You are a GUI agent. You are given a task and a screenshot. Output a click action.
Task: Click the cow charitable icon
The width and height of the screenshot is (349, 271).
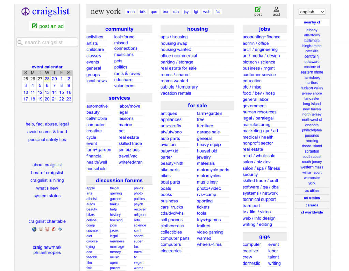[41, 229]
